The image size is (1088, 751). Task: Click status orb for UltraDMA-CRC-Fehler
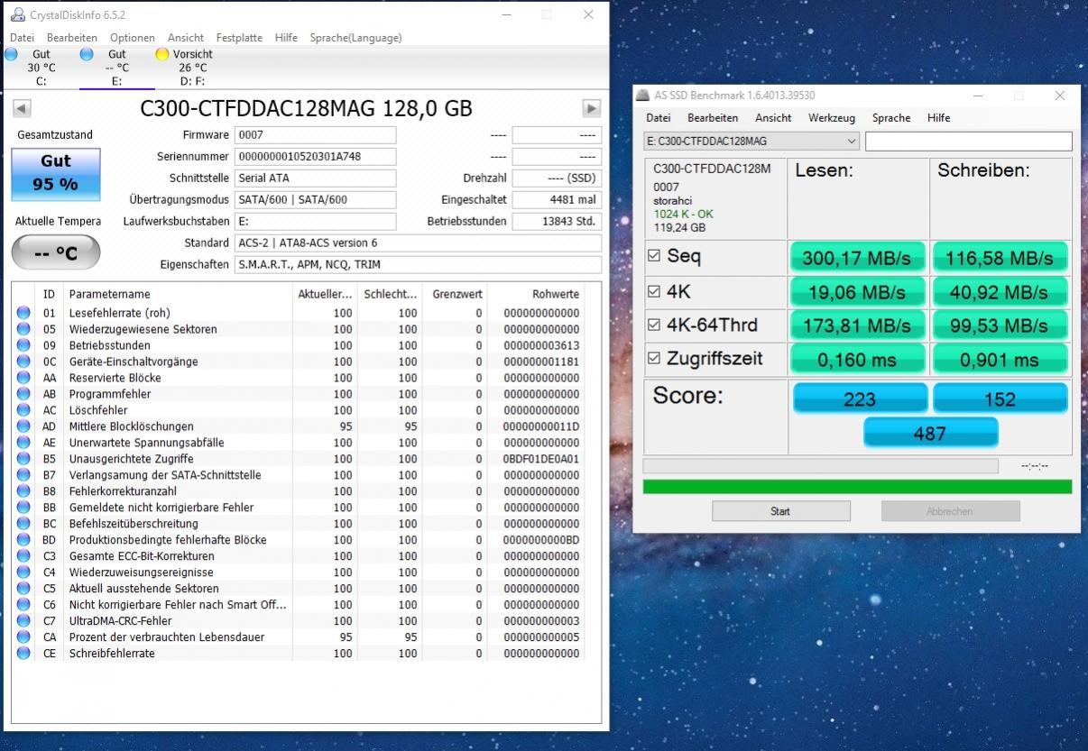coord(23,621)
